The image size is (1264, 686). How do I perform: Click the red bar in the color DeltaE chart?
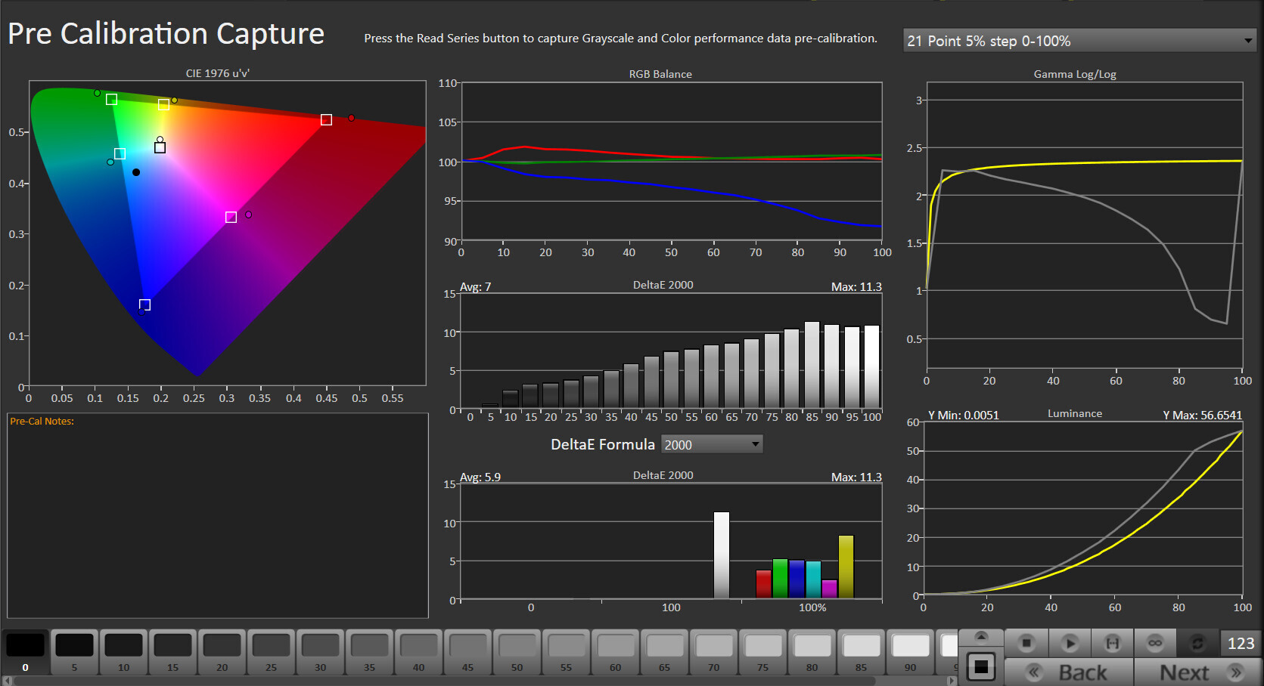[x=764, y=584]
